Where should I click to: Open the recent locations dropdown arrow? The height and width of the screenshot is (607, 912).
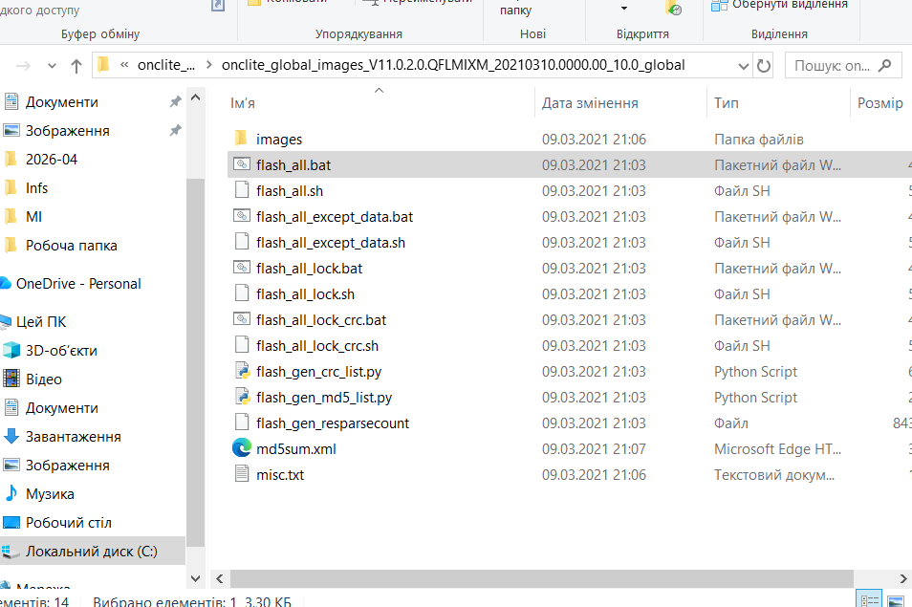point(52,66)
